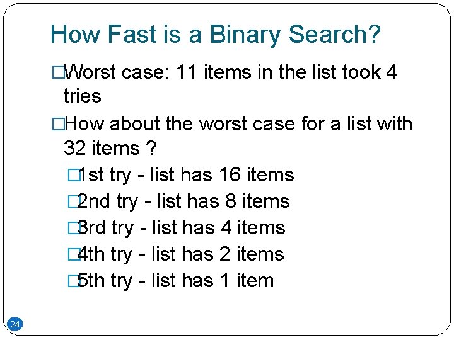Image resolution: width=454 pixels, height=340 pixels.
Task: Click the word 'tries' on the second line
Action: tap(82, 96)
